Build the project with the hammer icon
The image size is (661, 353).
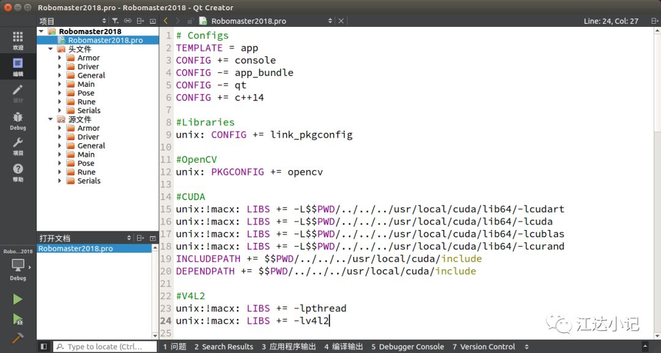(18, 338)
